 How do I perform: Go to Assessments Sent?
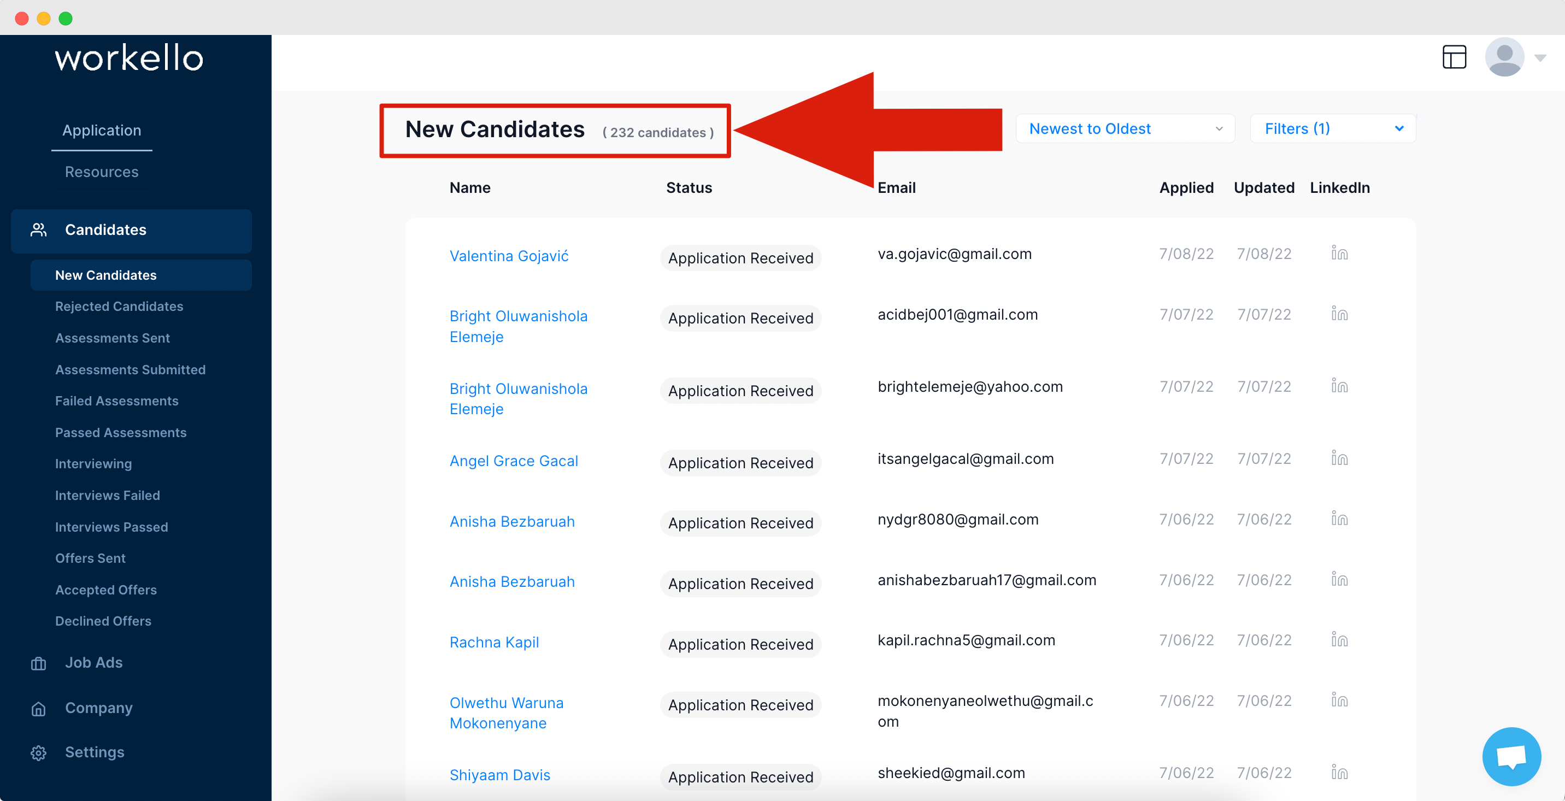pos(113,338)
